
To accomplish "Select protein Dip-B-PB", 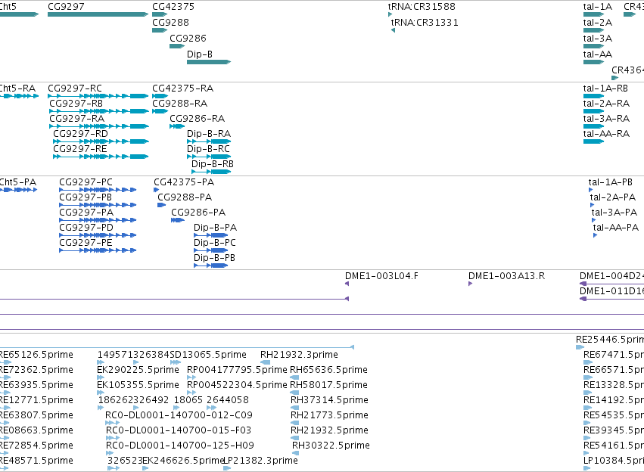I will tap(210, 265).
